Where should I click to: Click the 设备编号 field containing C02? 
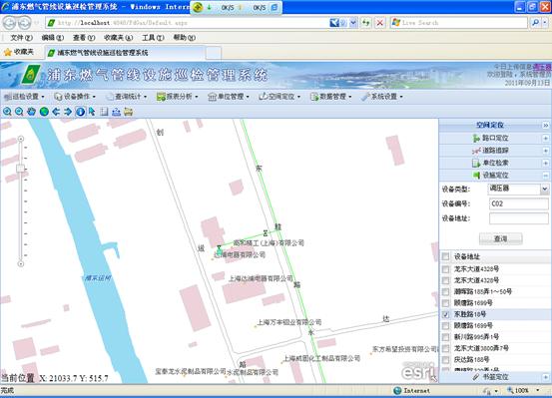518,203
